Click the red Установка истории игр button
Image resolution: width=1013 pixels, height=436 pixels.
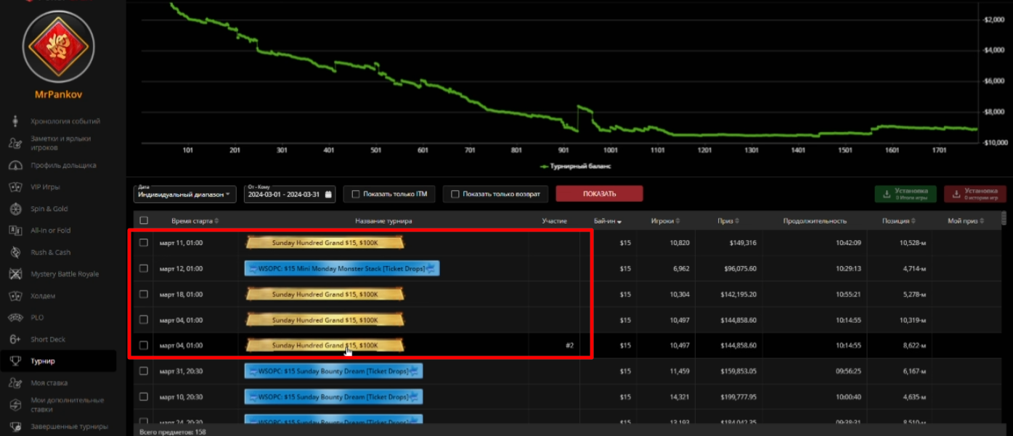point(975,194)
